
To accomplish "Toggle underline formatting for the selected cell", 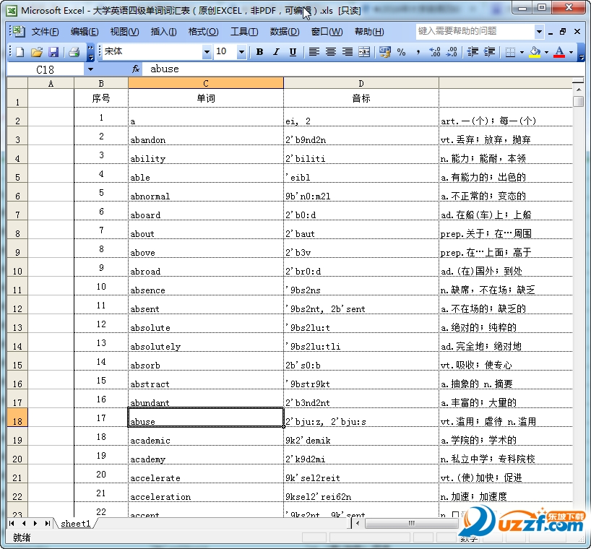I will 293,52.
